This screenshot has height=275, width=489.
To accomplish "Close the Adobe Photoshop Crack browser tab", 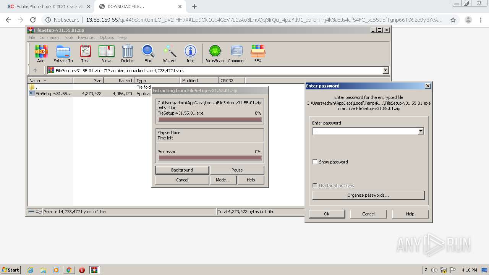I will (88, 6).
